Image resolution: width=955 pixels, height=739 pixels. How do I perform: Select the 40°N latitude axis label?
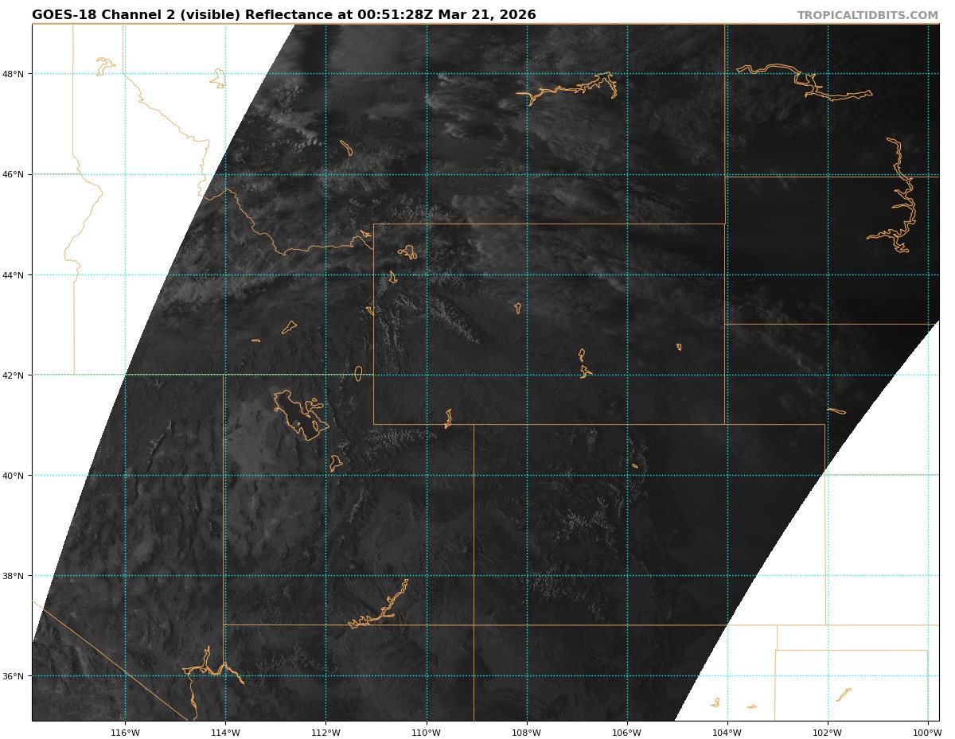click(16, 476)
